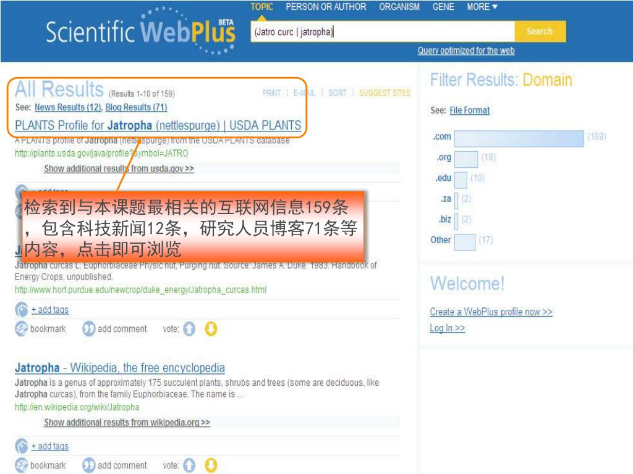Image resolution: width=633 pixels, height=474 pixels.
Task: Click the SUGGEST SITES option
Action: tap(384, 93)
